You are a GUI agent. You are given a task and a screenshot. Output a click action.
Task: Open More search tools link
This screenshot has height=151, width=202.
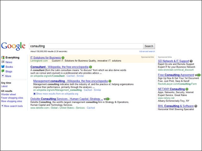[13, 106]
